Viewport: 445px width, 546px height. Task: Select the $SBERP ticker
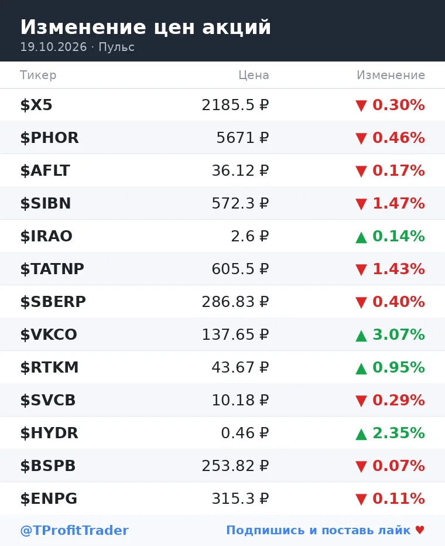53,302
